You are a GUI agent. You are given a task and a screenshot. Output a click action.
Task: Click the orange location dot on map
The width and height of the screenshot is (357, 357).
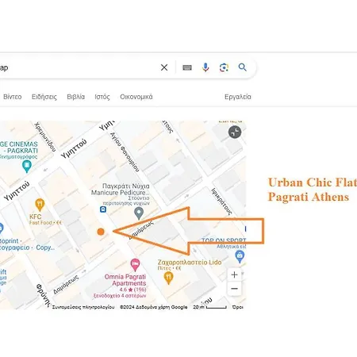coord(101,232)
